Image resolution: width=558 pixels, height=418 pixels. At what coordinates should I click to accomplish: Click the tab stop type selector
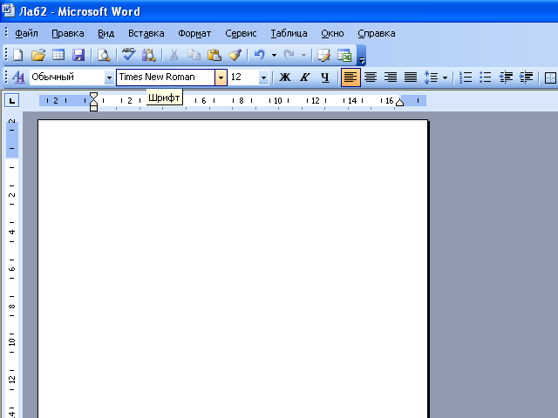tap(11, 101)
